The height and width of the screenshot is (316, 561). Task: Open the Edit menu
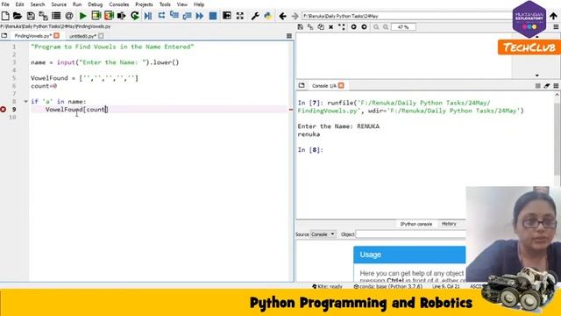tap(19, 4)
